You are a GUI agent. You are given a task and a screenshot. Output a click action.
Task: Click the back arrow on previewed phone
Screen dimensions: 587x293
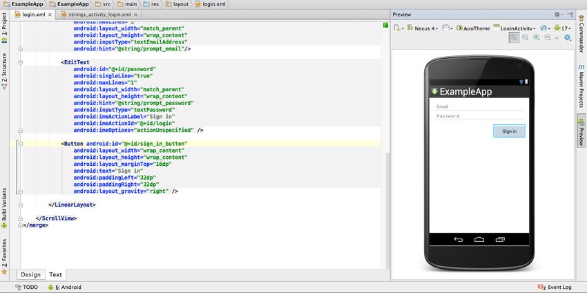click(x=459, y=239)
